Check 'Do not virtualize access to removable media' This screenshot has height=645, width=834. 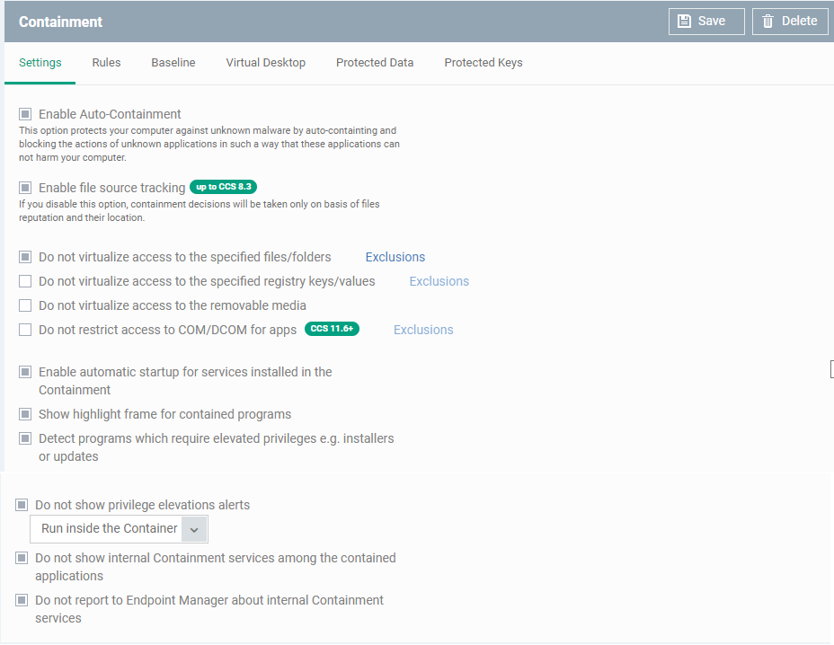tap(25, 305)
